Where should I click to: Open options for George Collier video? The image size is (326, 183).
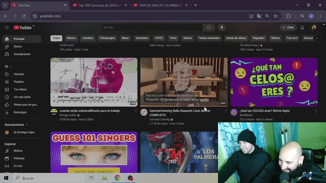point(136,111)
